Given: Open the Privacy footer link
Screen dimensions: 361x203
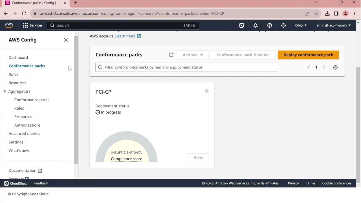Looking at the screenshot, I should click(293, 183).
